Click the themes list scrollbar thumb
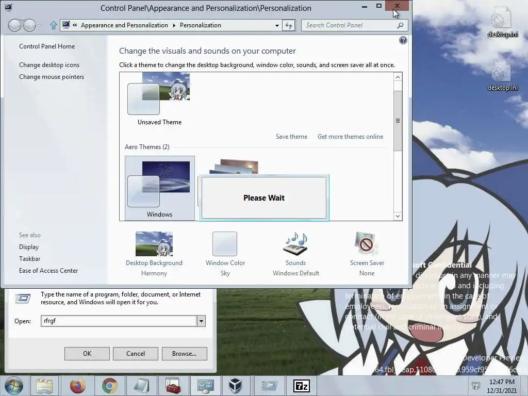The image size is (528, 396). [398, 121]
